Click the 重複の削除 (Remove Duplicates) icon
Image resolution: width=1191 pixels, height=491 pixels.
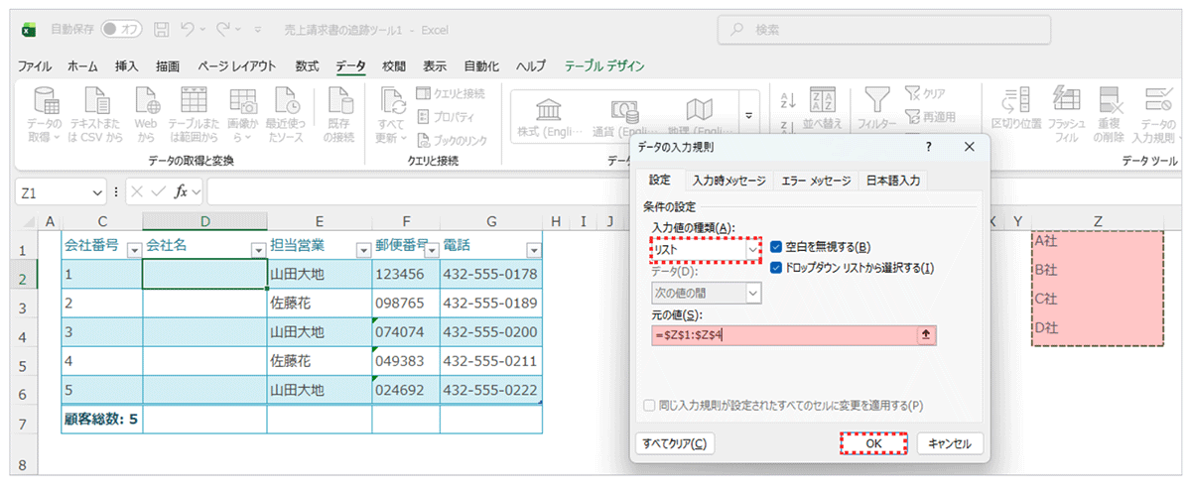pyautogui.click(x=1109, y=99)
